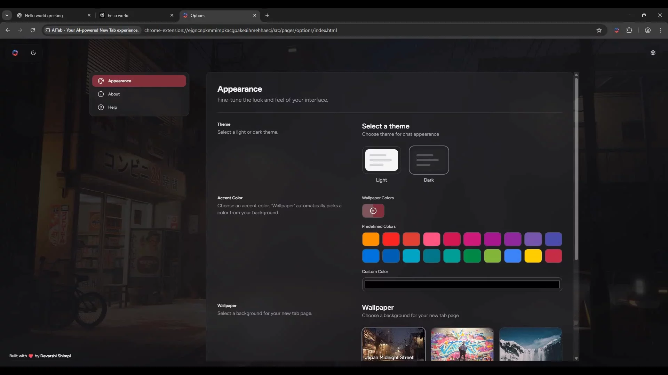
Task: Click the AITab logo icon at top-left
Action: tap(15, 53)
